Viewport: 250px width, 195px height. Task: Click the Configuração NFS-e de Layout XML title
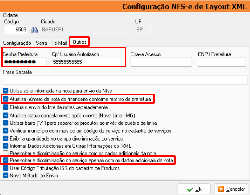click(184, 7)
